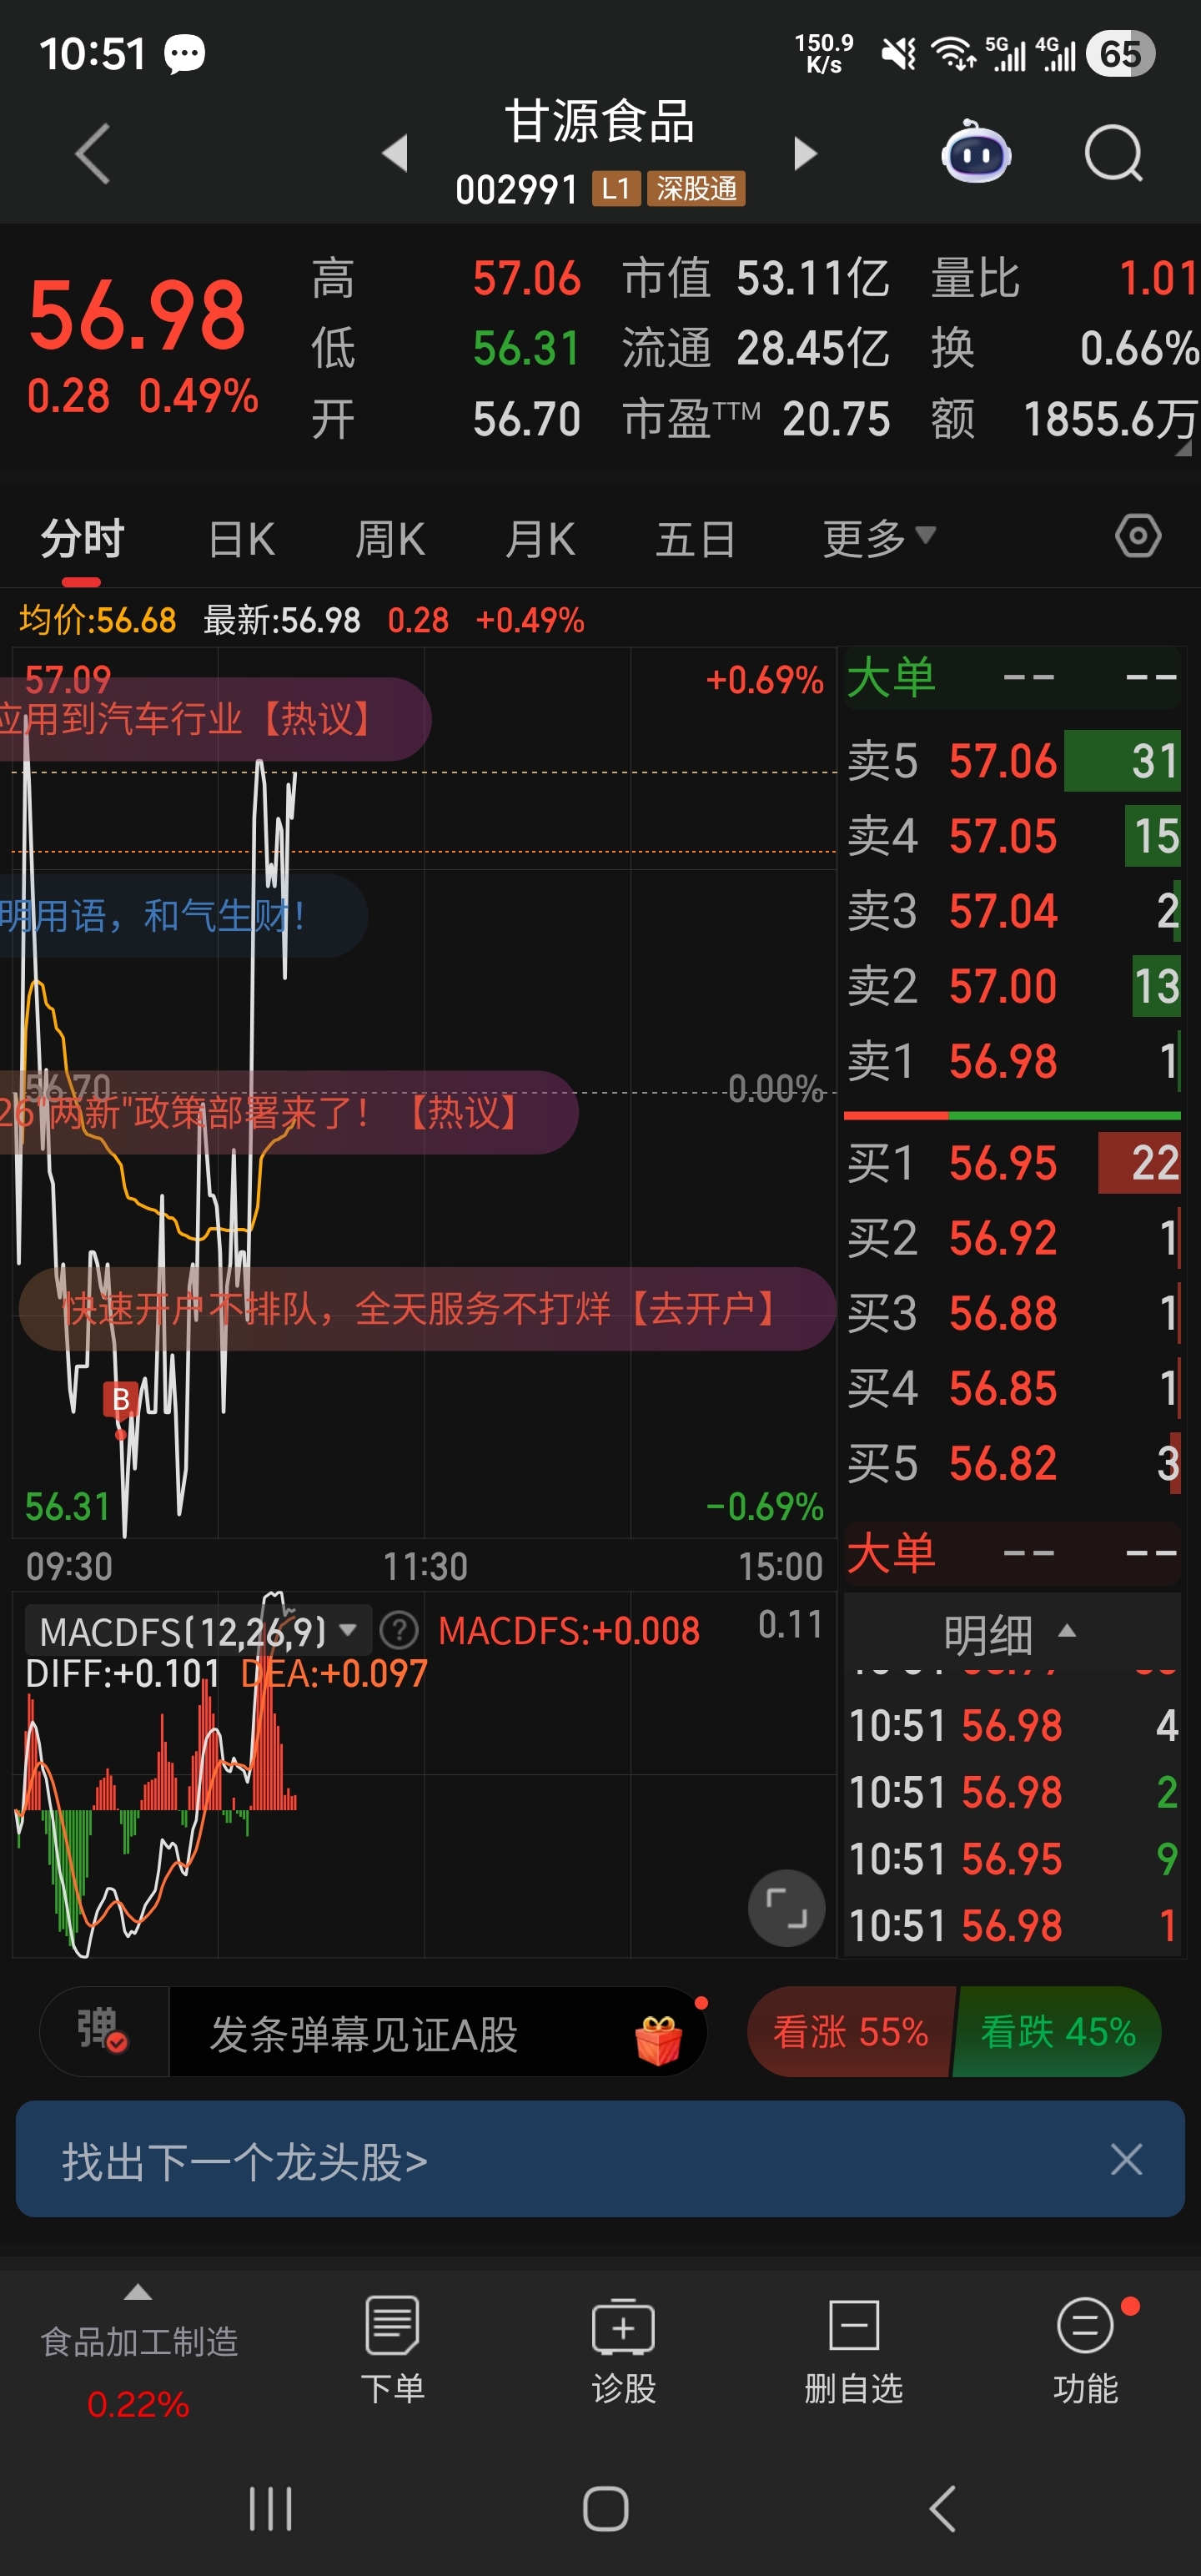Close the 找出下一个龙头股 banner
Viewport: 1201px width, 2576px height.
click(x=1126, y=2160)
